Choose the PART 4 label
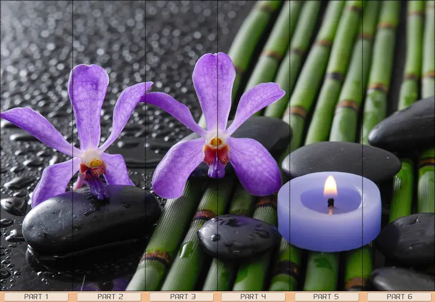This screenshot has width=435, height=302. tap(253, 297)
